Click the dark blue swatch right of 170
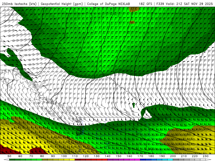Viewport: 215px width, 161px height. [x=143, y=160]
